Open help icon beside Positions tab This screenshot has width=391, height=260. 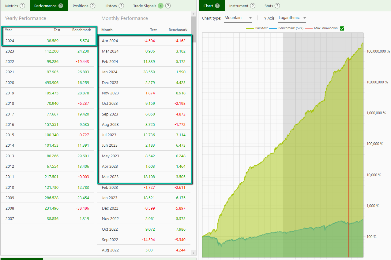pos(93,6)
